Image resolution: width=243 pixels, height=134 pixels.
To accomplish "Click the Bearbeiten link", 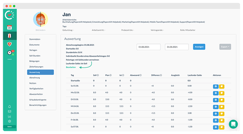I will tap(71, 67).
